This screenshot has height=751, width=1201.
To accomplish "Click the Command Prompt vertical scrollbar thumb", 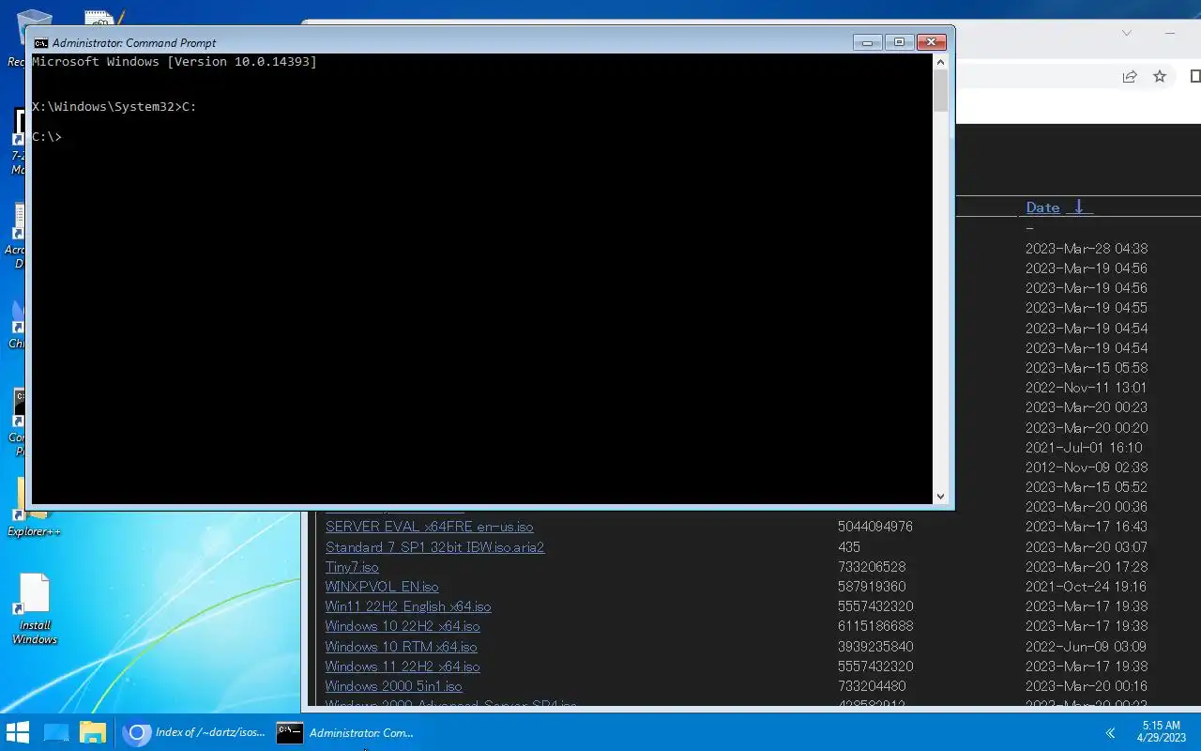I will tap(941, 91).
